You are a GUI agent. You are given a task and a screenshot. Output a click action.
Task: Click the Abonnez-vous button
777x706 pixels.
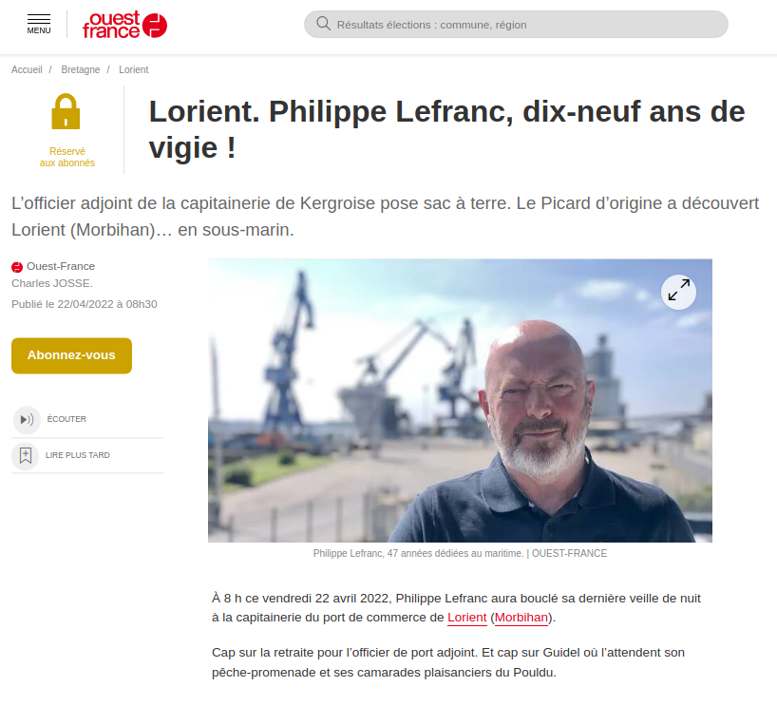click(71, 355)
